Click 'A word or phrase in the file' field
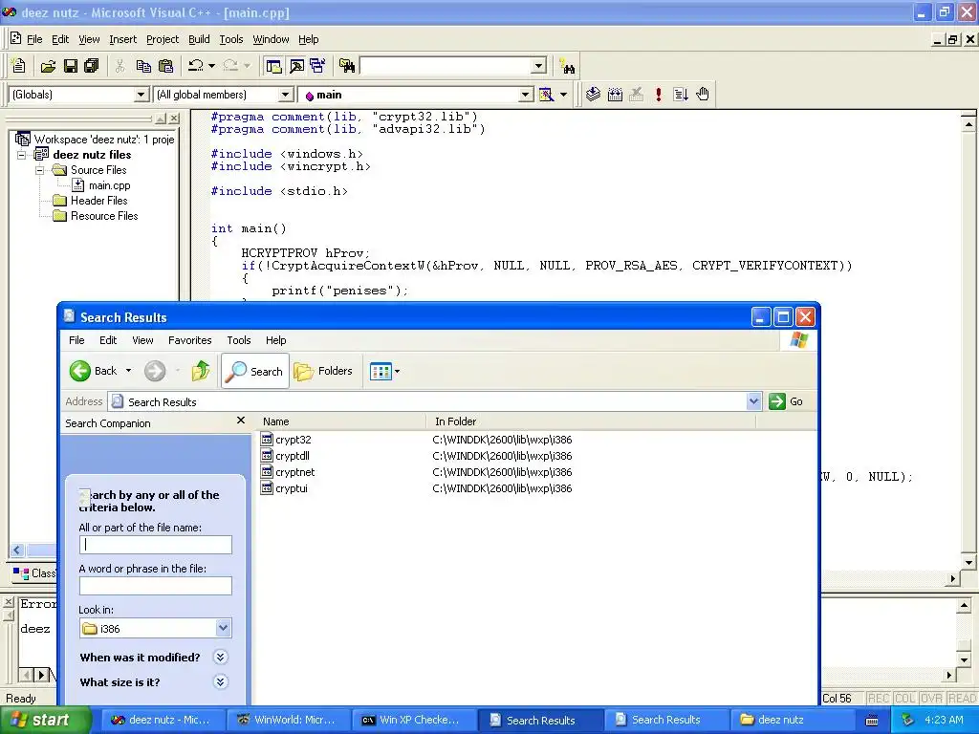 [x=156, y=586]
